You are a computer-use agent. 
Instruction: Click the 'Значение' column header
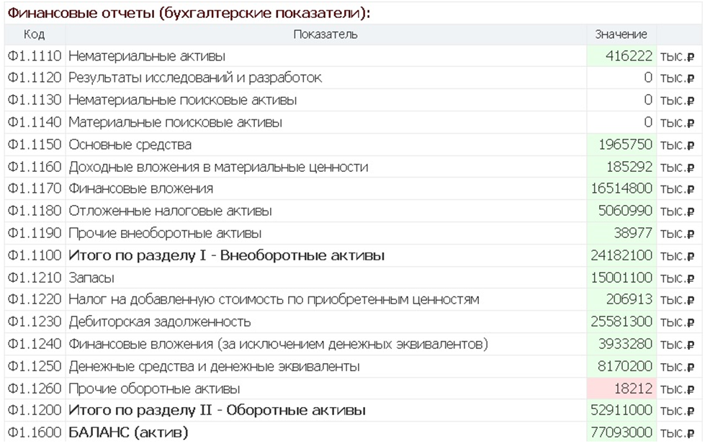tap(621, 35)
